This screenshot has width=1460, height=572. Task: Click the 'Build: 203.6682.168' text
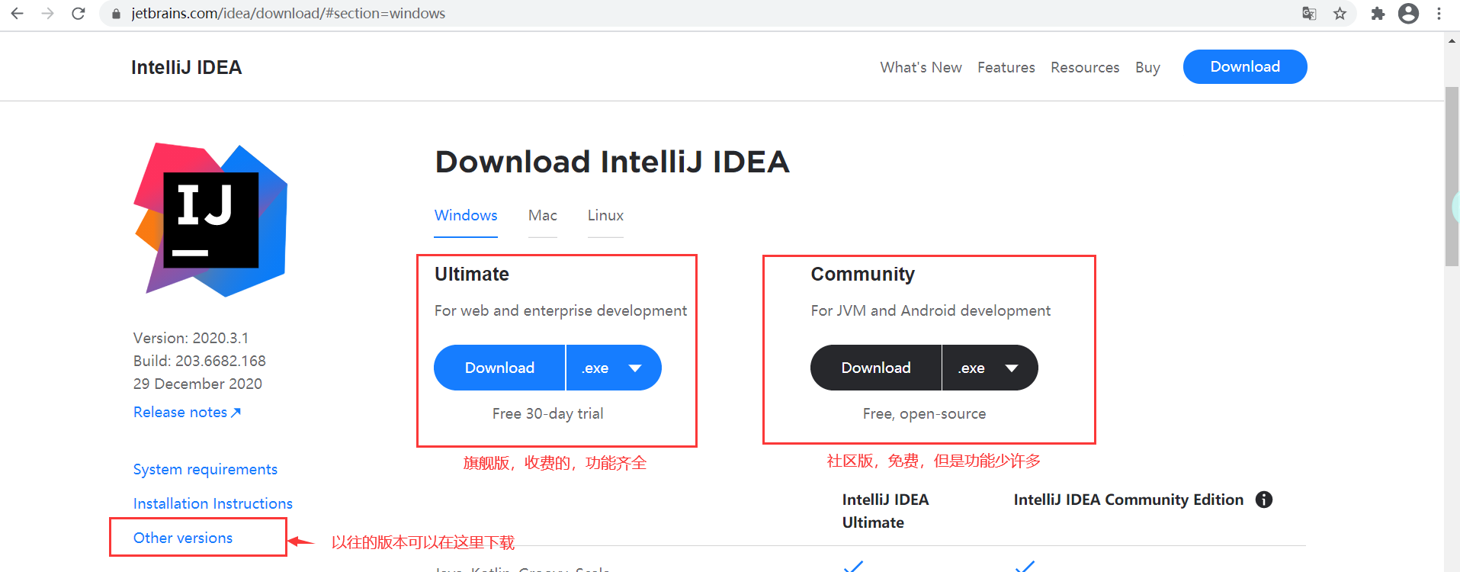point(200,361)
